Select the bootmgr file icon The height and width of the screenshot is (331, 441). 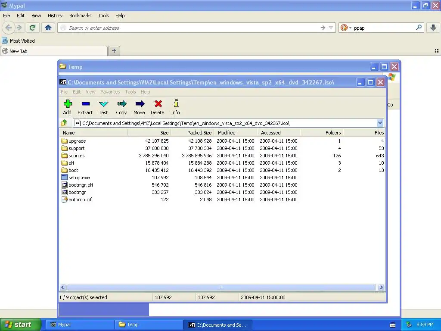coord(65,192)
